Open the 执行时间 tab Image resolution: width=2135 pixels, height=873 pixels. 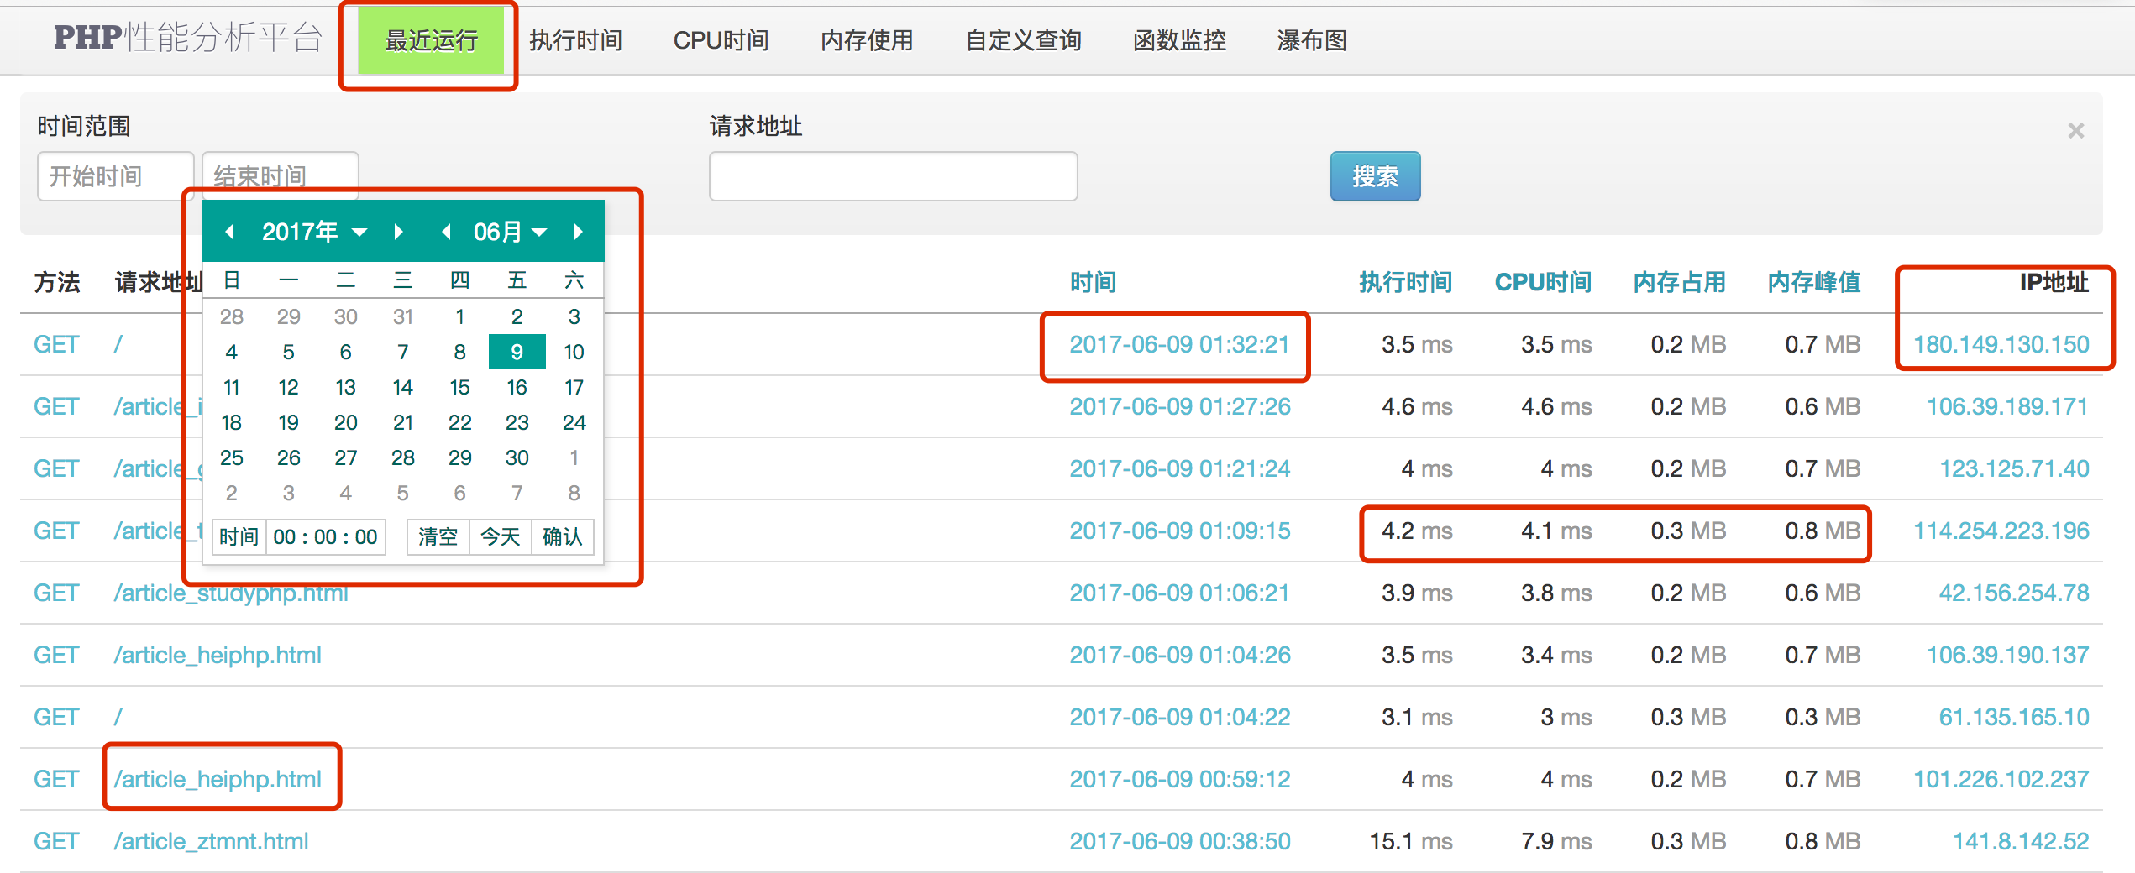pos(575,40)
